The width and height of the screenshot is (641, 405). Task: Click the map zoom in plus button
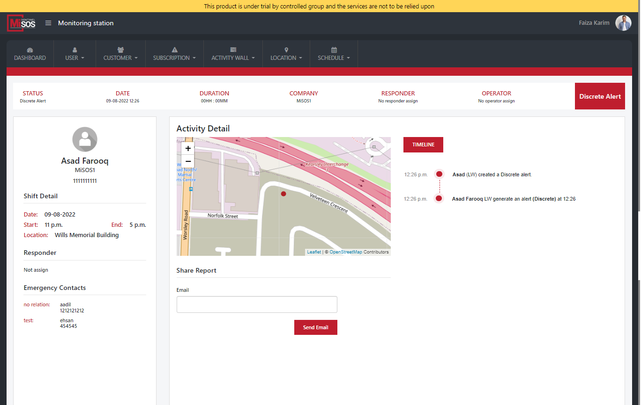pos(188,148)
